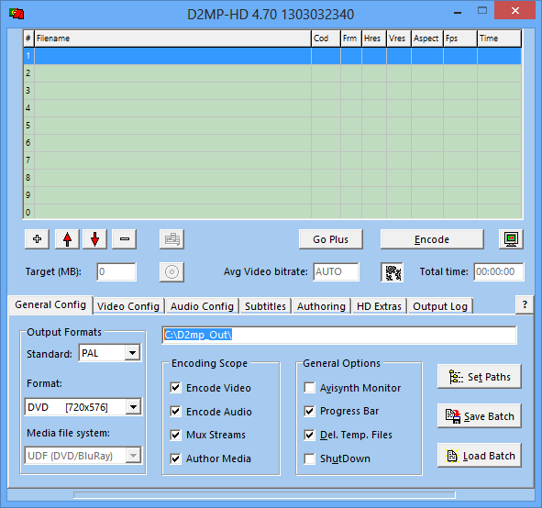Open the Subtitles tab

coord(265,306)
